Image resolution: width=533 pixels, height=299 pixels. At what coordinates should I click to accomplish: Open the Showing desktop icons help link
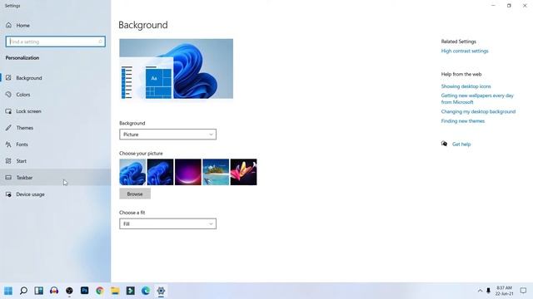(x=466, y=86)
